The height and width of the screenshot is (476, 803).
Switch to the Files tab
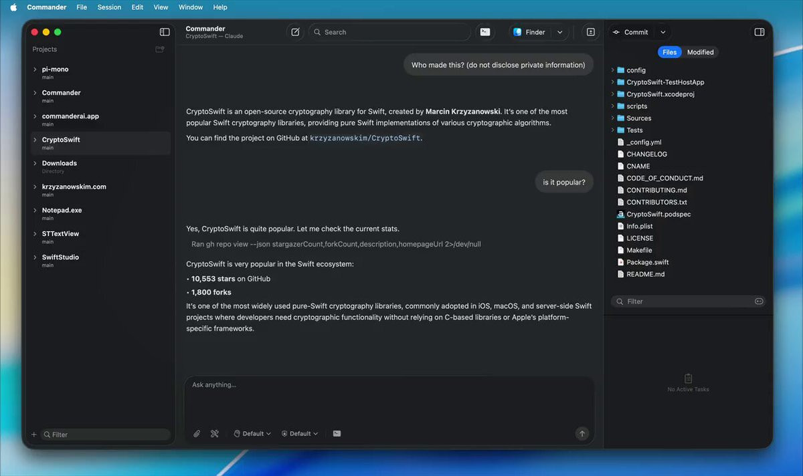(670, 52)
